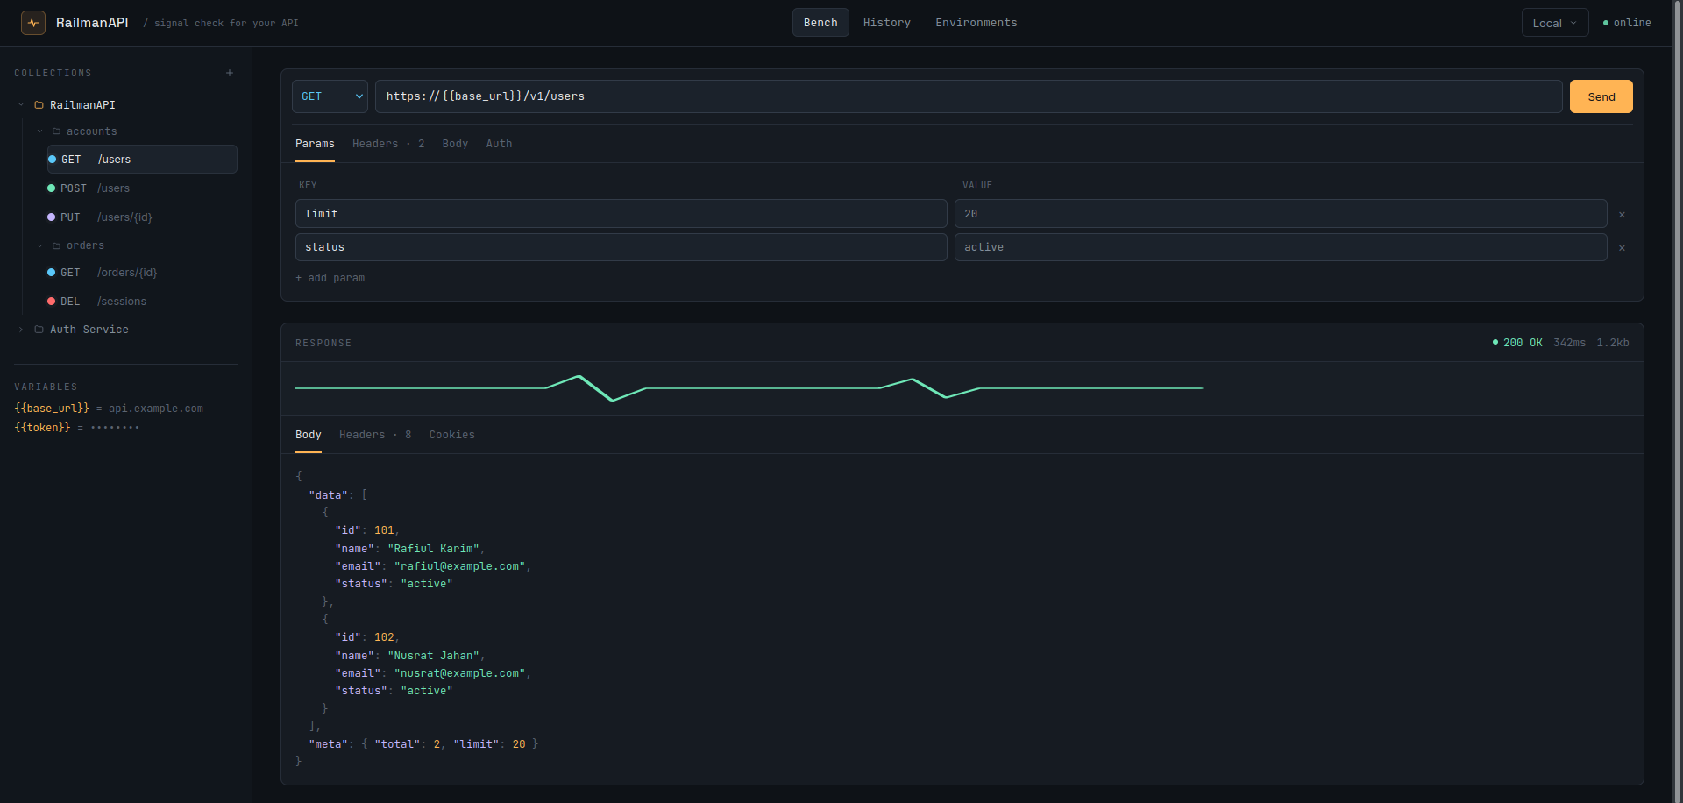Collapse the RailmanAPI collection chevron
The height and width of the screenshot is (803, 1683).
pos(21,105)
